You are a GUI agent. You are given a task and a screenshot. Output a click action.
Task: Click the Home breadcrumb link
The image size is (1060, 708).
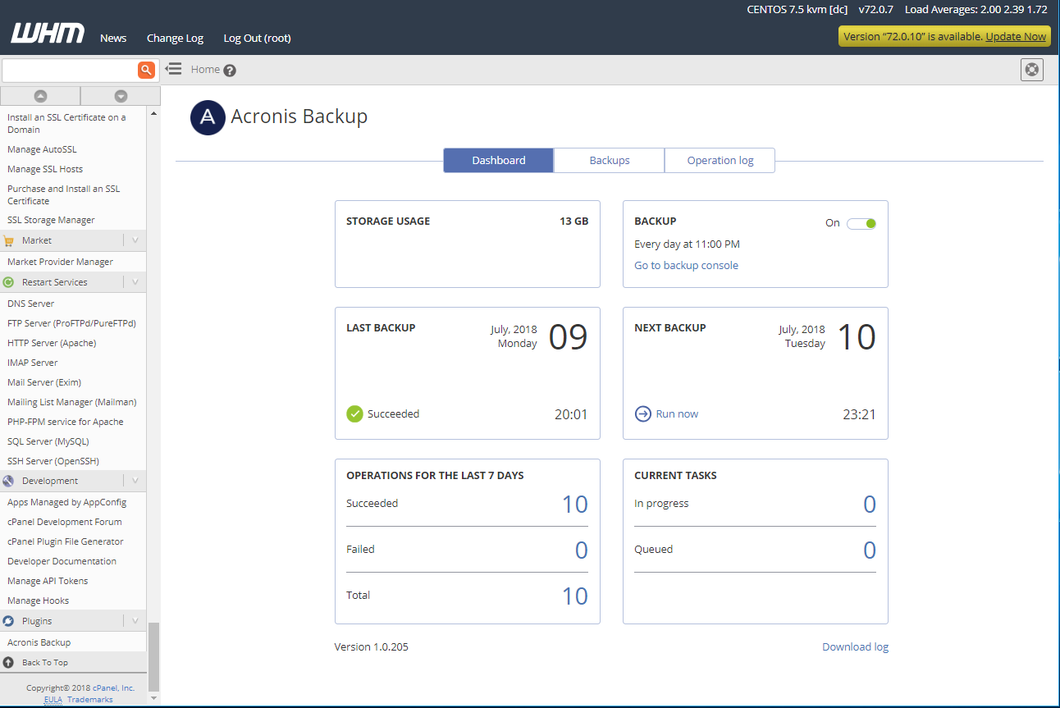(x=205, y=70)
